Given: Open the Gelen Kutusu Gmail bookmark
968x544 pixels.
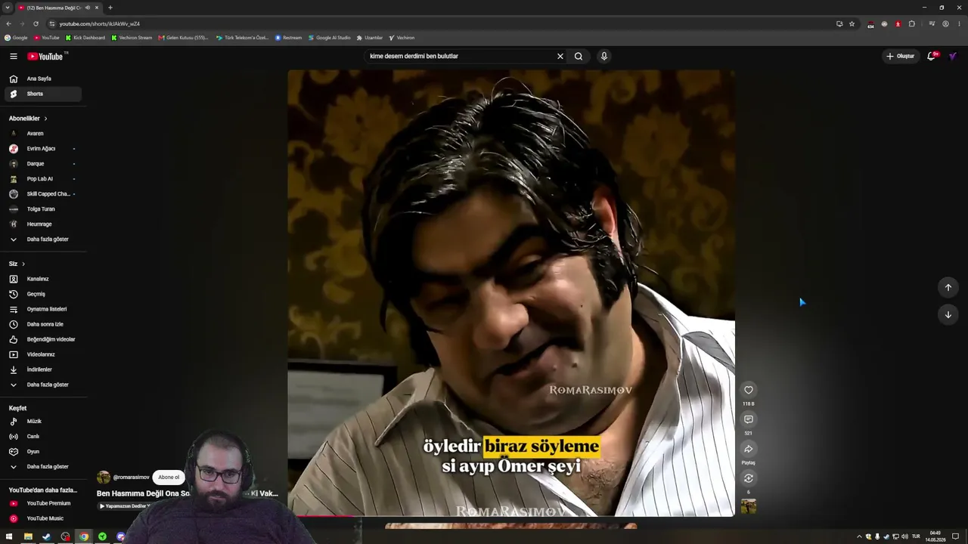Looking at the screenshot, I should [183, 38].
